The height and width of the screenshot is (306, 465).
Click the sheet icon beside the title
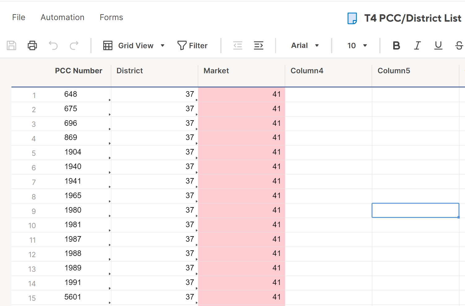click(x=352, y=18)
